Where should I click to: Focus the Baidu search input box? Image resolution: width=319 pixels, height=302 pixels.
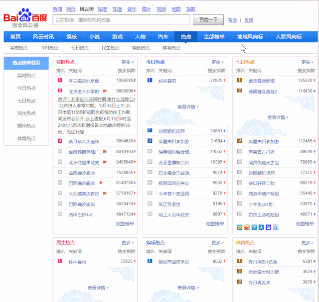click(x=121, y=20)
